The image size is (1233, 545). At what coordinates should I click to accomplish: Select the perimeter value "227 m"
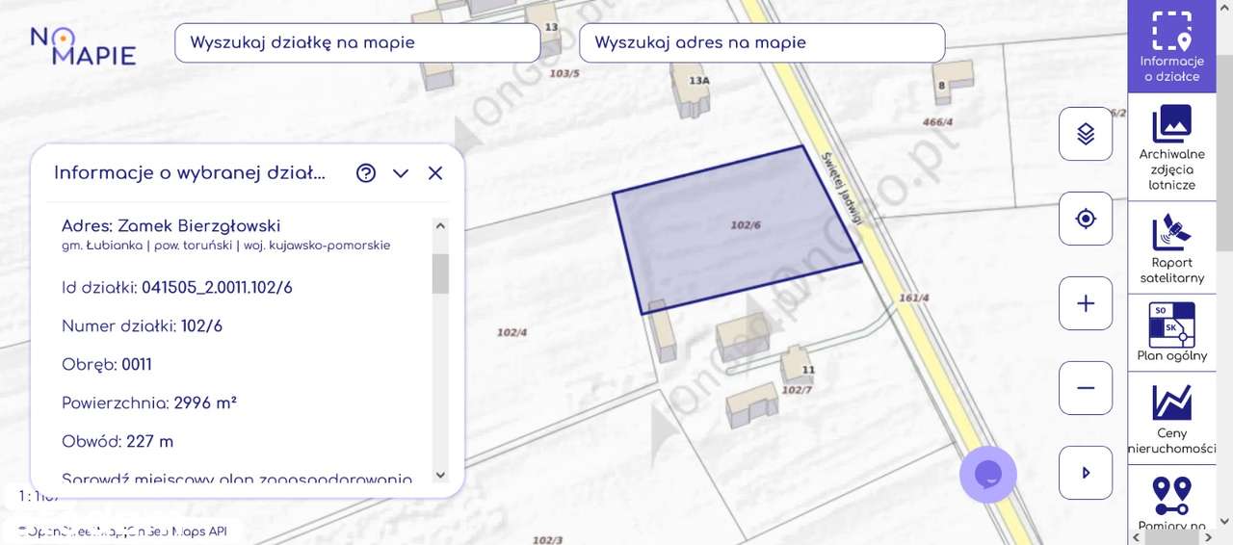pos(149,442)
